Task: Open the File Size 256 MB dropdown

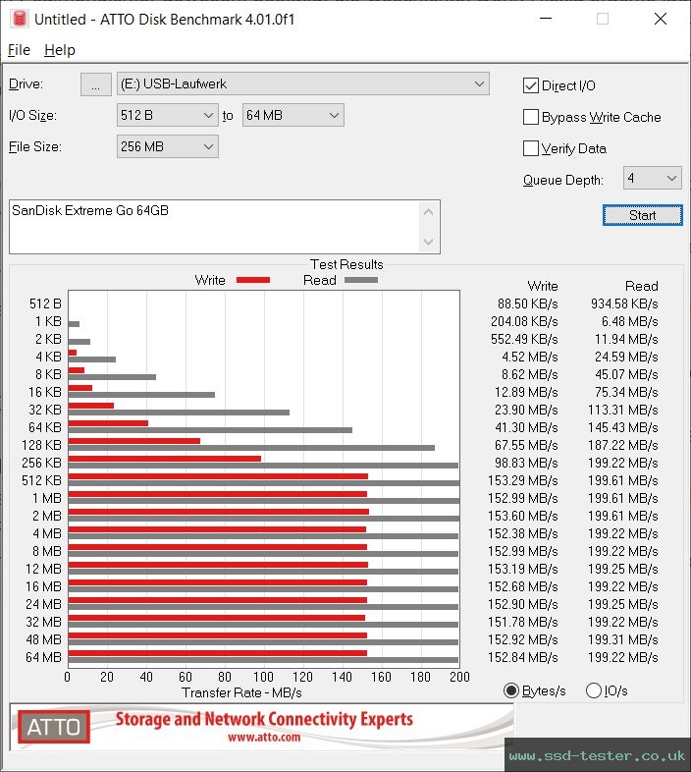Action: [167, 146]
